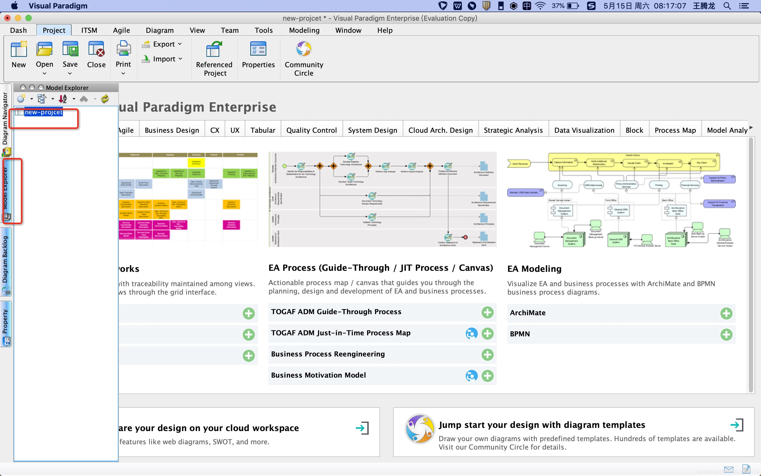Add ArchiMate diagram with green plus
The image size is (761, 476).
click(726, 313)
